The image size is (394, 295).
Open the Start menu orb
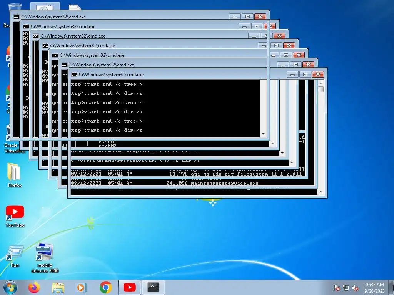(x=10, y=287)
